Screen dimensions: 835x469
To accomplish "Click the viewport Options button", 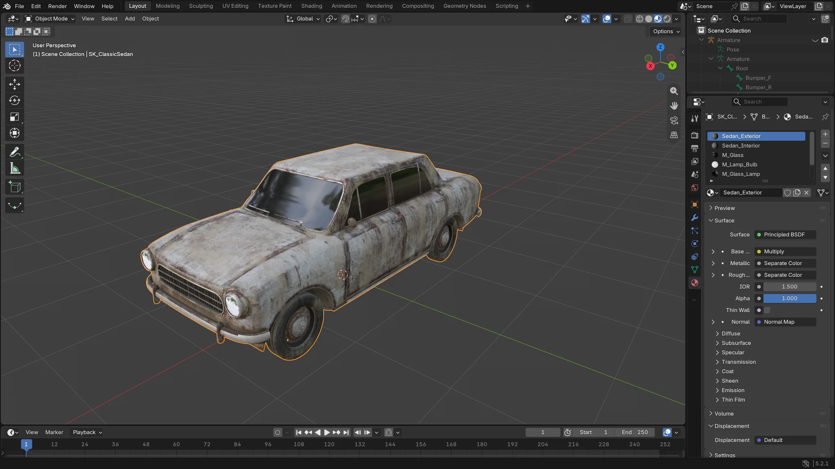I will click(666, 31).
